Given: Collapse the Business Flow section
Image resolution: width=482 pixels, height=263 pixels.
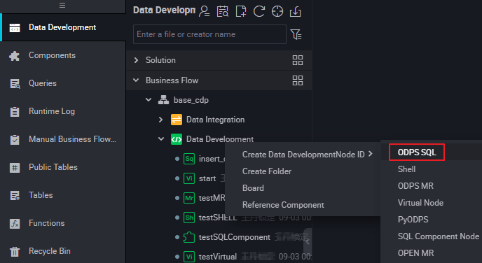Looking at the screenshot, I should (136, 80).
